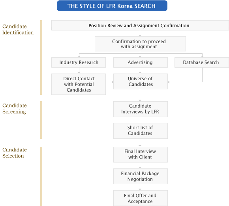Click the Final Offer and Acceptance box
229x206 pixels.
point(140,198)
